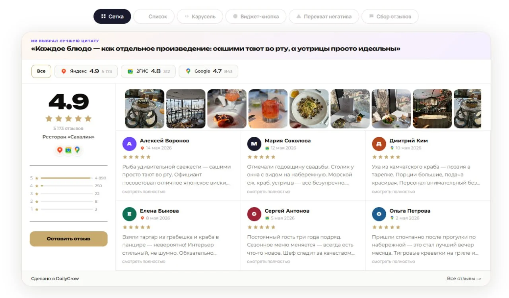
Task: Click the Google Maps icon under Ресторан «Сахалин»
Action: click(77, 150)
